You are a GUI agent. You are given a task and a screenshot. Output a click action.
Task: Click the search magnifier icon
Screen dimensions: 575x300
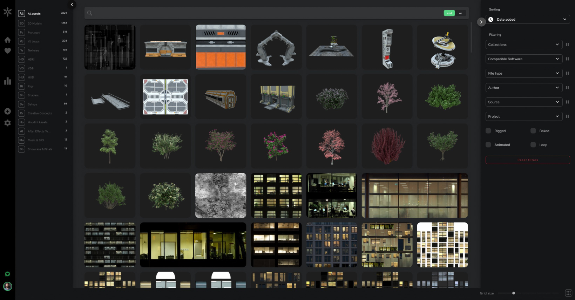pos(90,13)
